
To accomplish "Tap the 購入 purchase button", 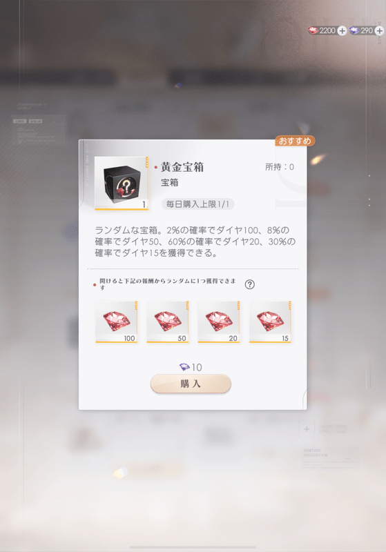I will point(191,384).
